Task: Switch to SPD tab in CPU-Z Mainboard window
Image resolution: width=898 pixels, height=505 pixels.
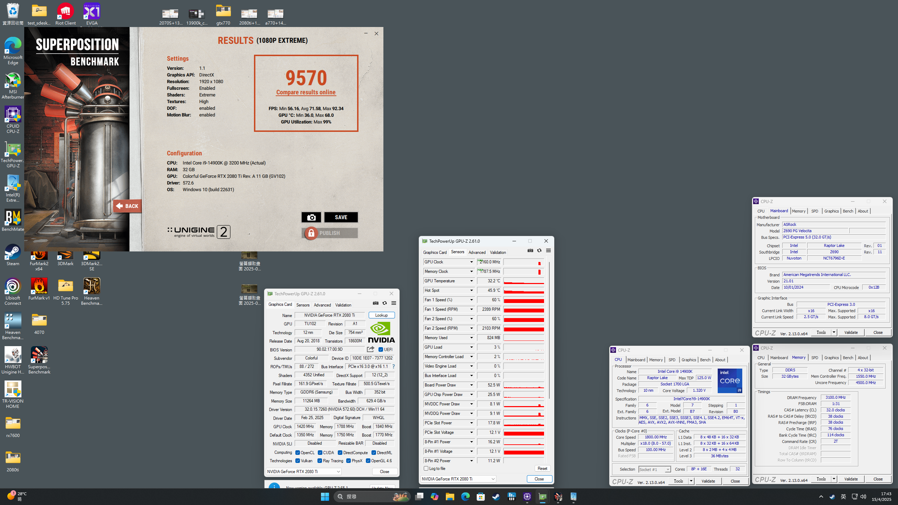Action: pyautogui.click(x=815, y=211)
